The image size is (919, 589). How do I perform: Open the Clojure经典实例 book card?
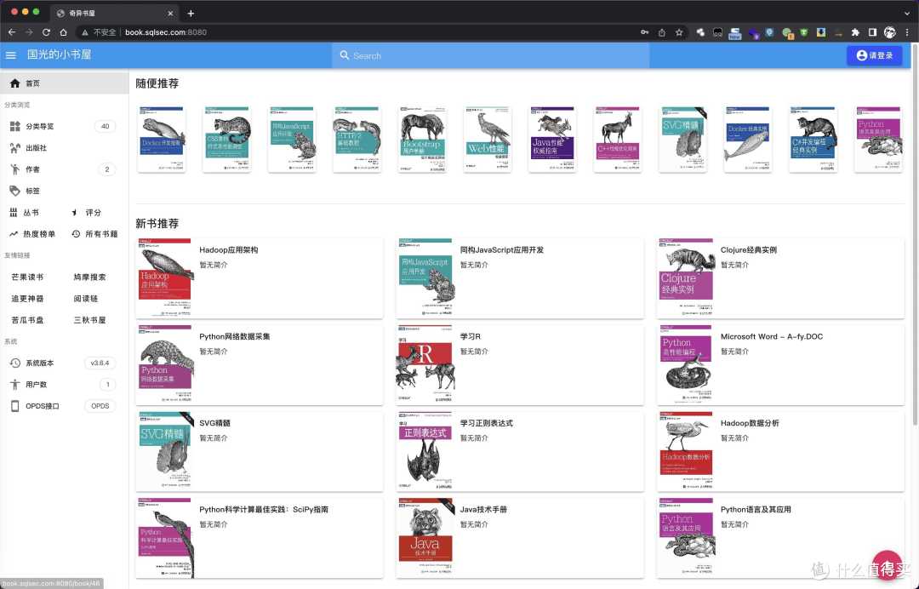point(780,277)
